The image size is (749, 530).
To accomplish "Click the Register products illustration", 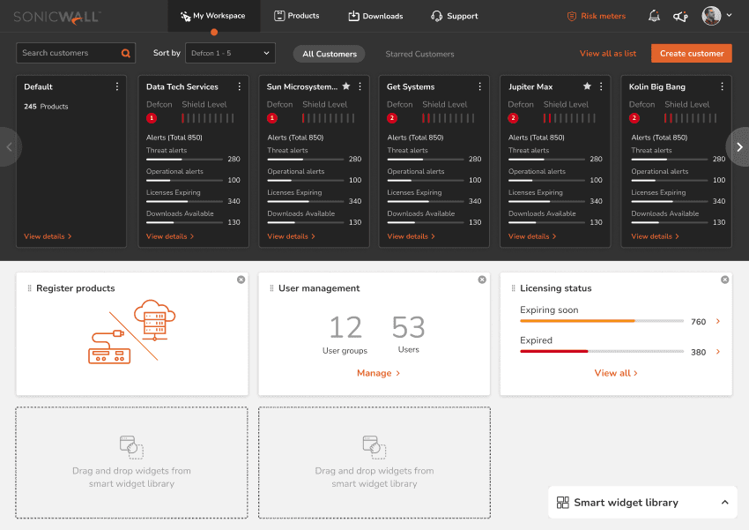I will pos(132,332).
